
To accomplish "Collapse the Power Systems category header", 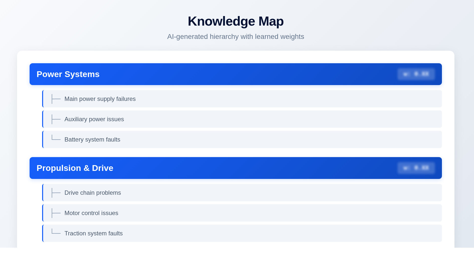I will pos(235,74).
